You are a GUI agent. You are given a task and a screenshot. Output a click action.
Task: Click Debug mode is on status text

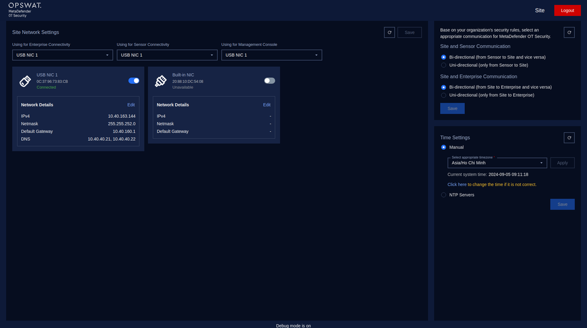(293, 326)
